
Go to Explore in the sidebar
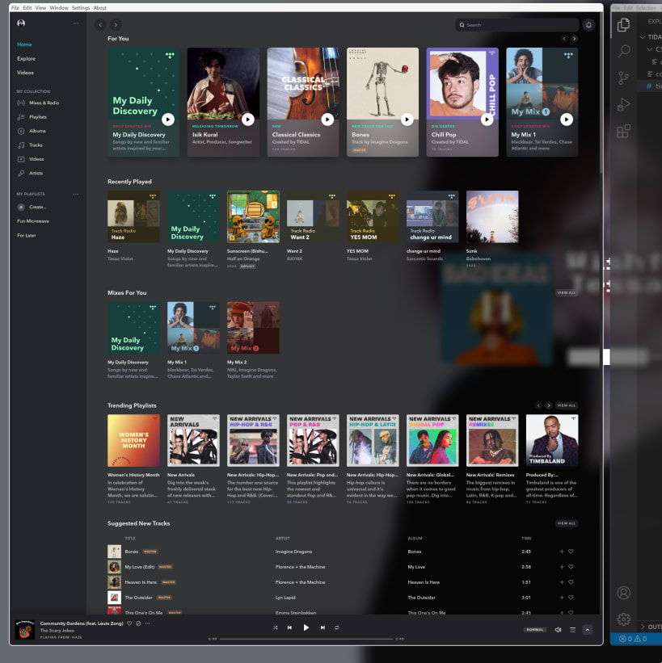point(26,59)
